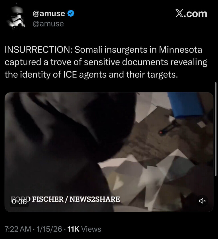Click the word INSURRECTION in the post

pos(37,50)
